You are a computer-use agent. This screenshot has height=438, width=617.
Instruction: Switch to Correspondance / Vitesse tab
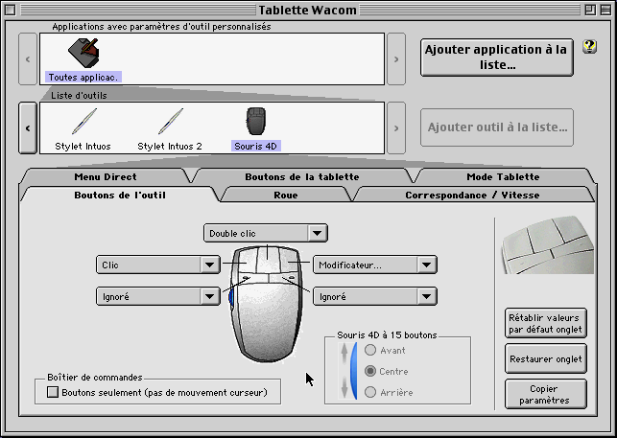tap(473, 195)
